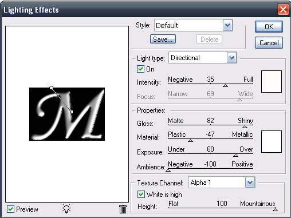Click the Intensity slider triangle handle
The height and width of the screenshot is (218, 291).
click(x=225, y=86)
